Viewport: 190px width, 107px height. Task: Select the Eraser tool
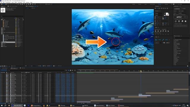(x=30, y=4)
